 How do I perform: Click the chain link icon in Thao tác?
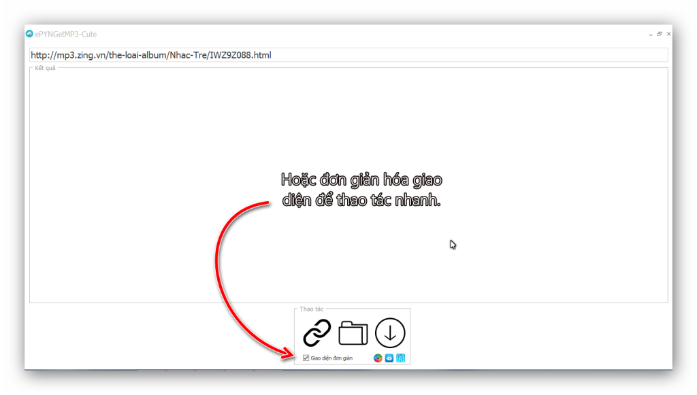pyautogui.click(x=317, y=333)
